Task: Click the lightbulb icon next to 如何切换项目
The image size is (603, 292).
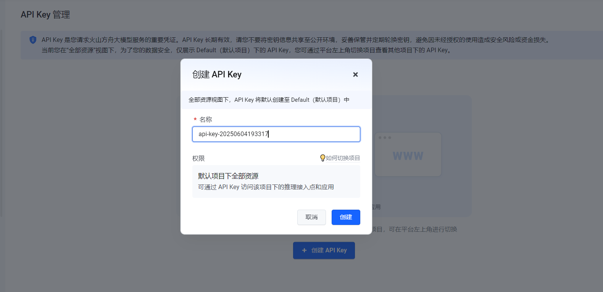Action: click(322, 158)
